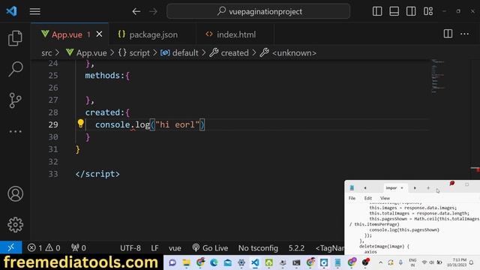Screen dimensions: 480x270
Task: Click No tsconfig in the status bar
Action: pyautogui.click(x=258, y=248)
